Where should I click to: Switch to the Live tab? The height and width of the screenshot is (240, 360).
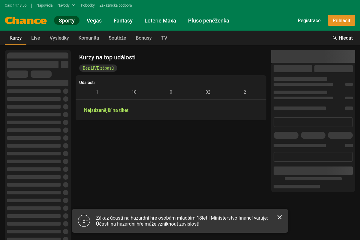(x=36, y=38)
